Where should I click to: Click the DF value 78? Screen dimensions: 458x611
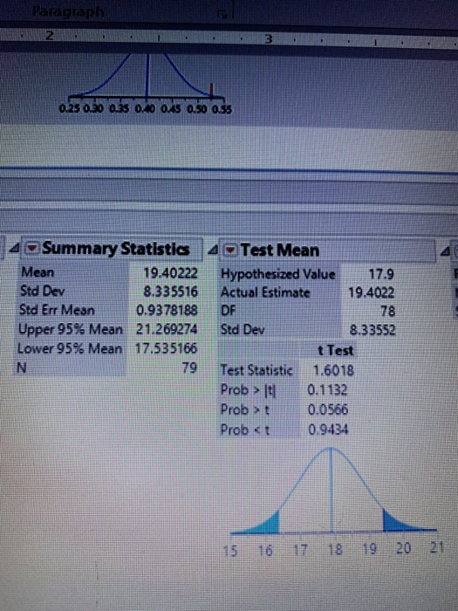point(387,311)
